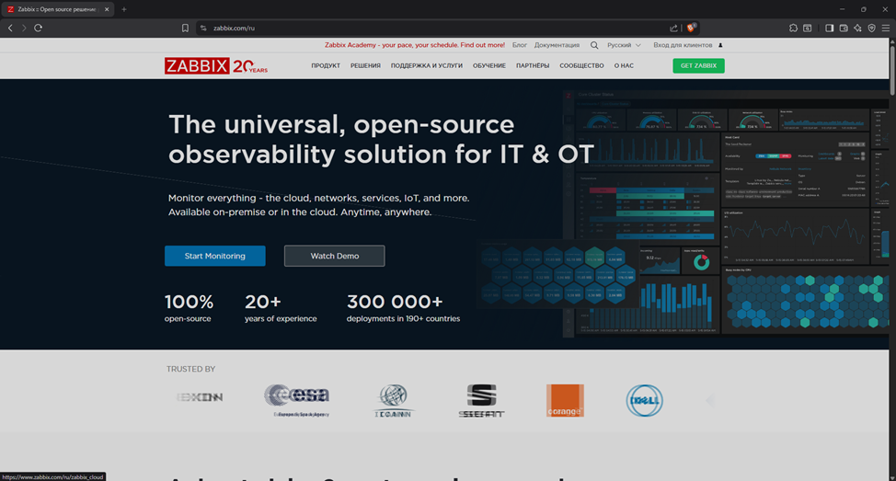Open site settings icon in address bar

pos(203,28)
